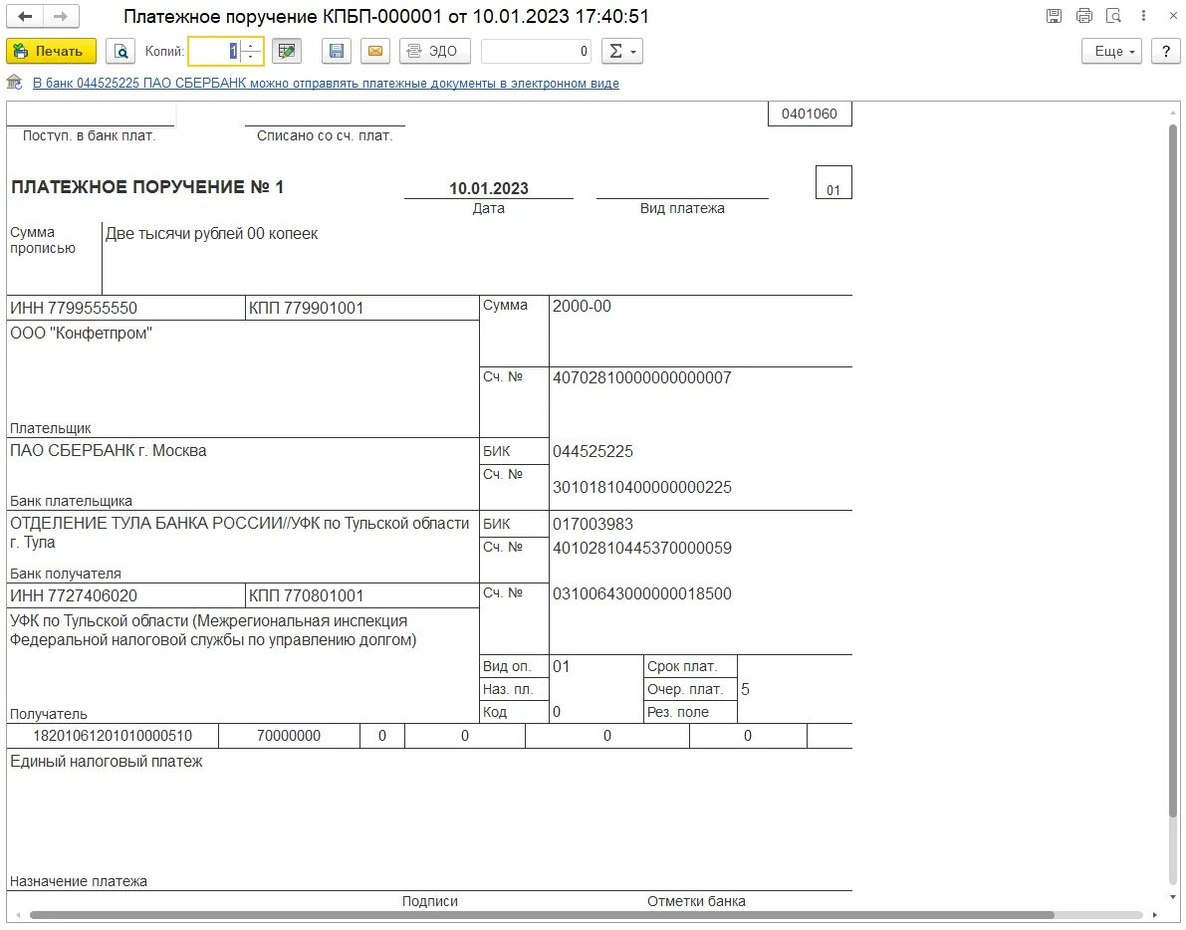Select correspondent account 30101810400000000225
Screen dimensions: 1186x930
(x=642, y=487)
